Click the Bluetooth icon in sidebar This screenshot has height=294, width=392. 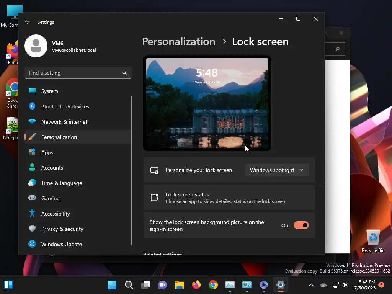click(x=32, y=106)
